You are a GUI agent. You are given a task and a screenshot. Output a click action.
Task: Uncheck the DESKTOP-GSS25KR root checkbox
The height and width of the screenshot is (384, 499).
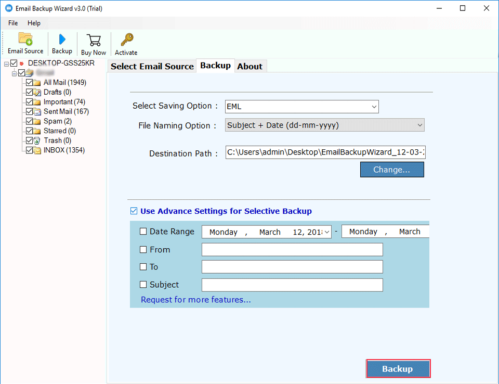click(x=14, y=63)
